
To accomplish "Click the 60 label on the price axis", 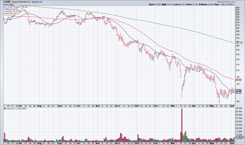I will (x=238, y=101).
